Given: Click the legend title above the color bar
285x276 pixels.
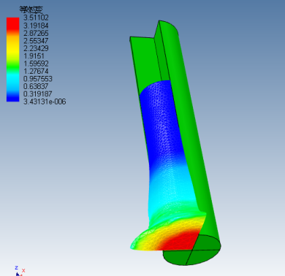Looking at the screenshot, I should [x=31, y=9].
